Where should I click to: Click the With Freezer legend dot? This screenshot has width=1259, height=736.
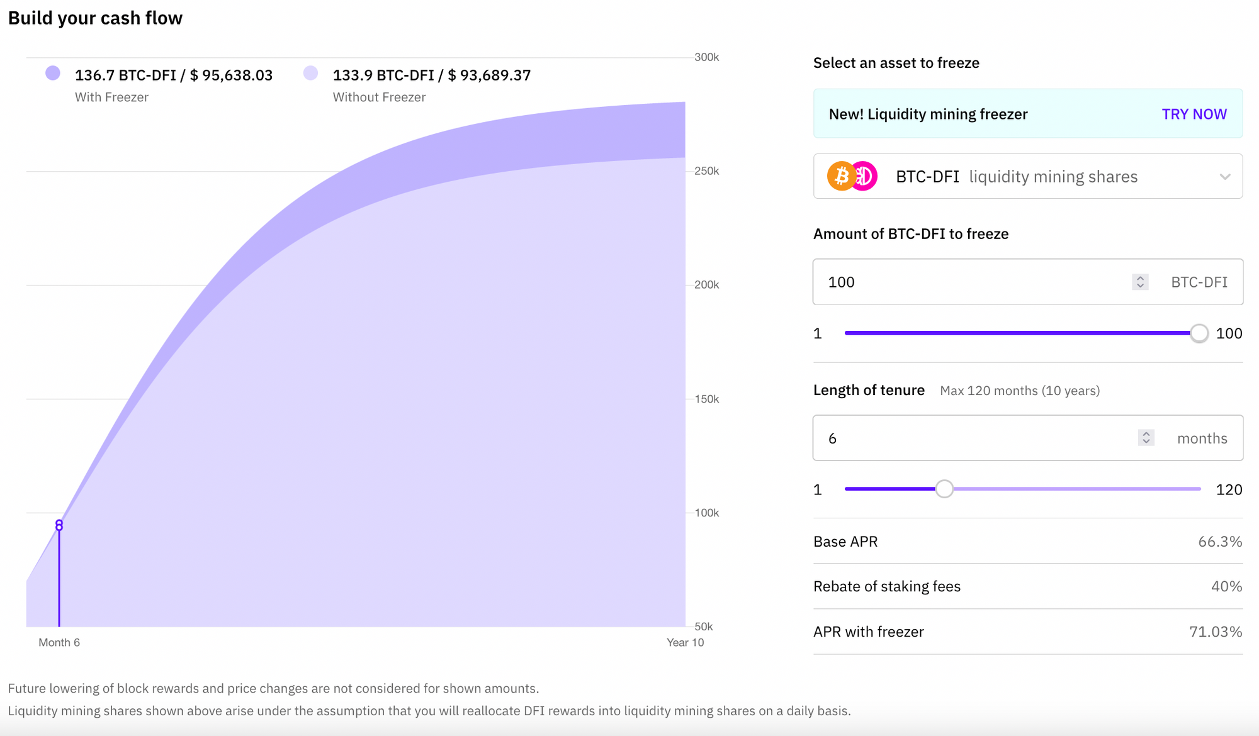click(x=53, y=74)
